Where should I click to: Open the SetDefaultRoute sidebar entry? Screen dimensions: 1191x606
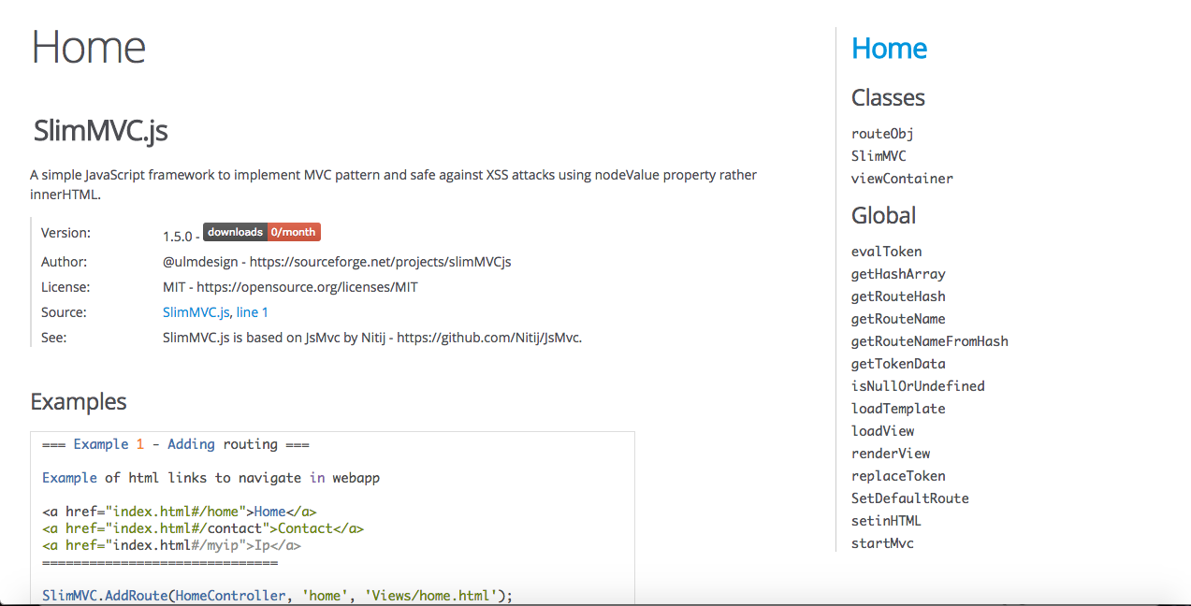[909, 498]
